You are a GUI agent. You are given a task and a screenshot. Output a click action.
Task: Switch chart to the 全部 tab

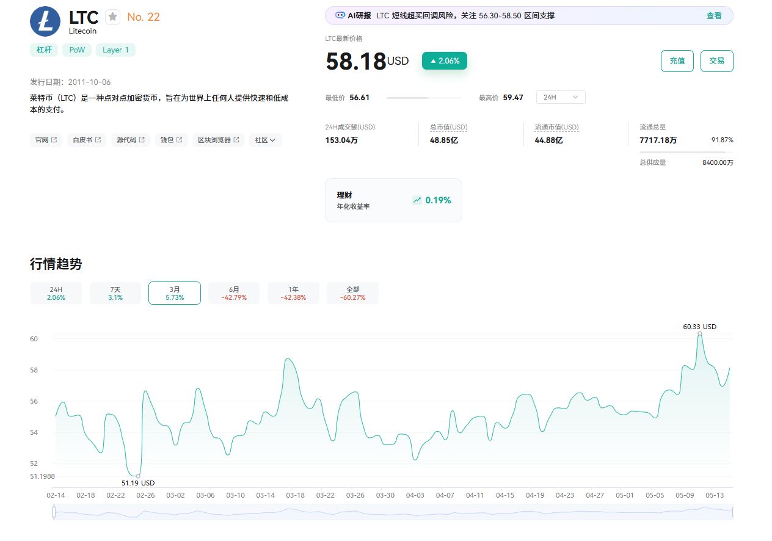(x=352, y=293)
